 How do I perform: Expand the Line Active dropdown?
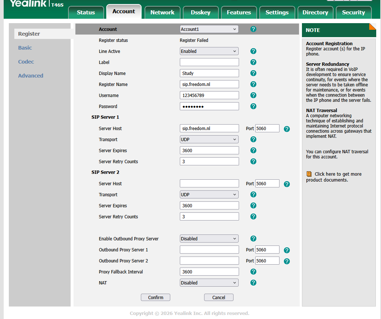(x=209, y=51)
